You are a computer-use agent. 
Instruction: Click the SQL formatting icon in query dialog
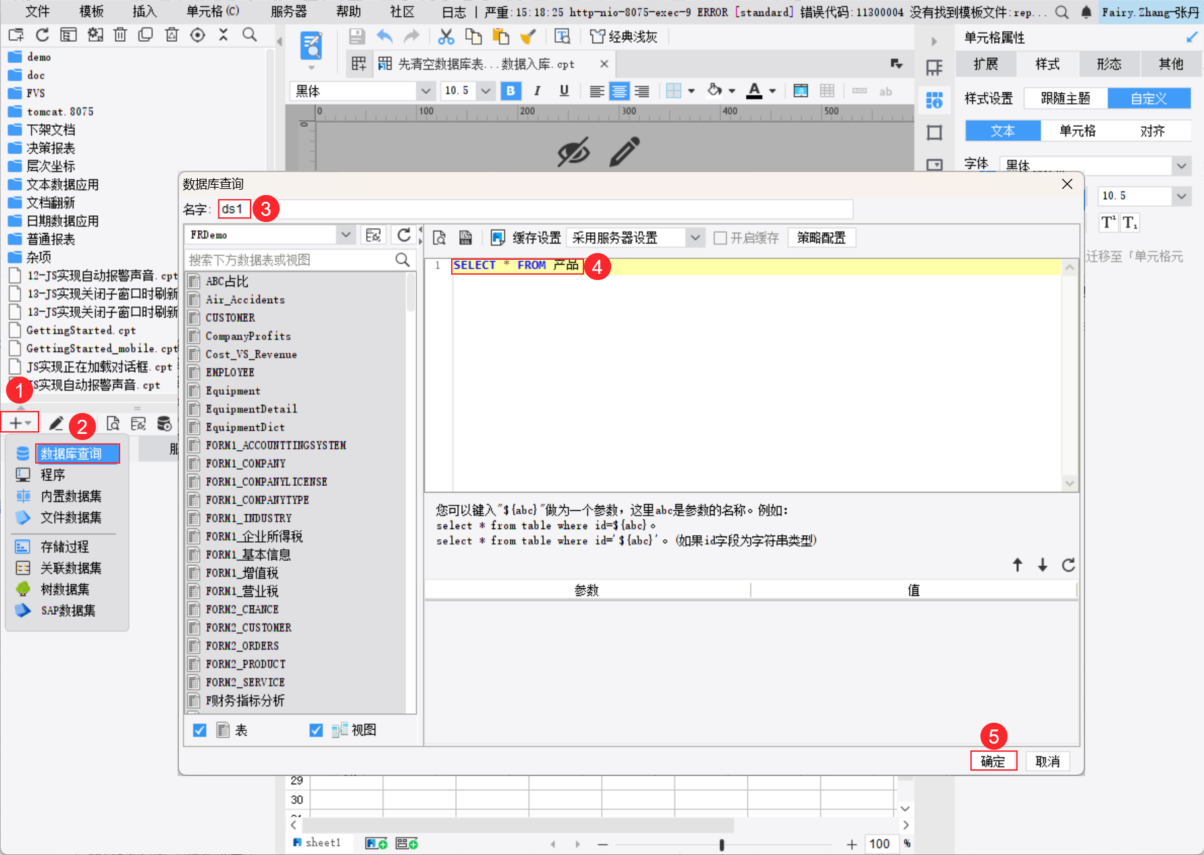[x=465, y=238]
